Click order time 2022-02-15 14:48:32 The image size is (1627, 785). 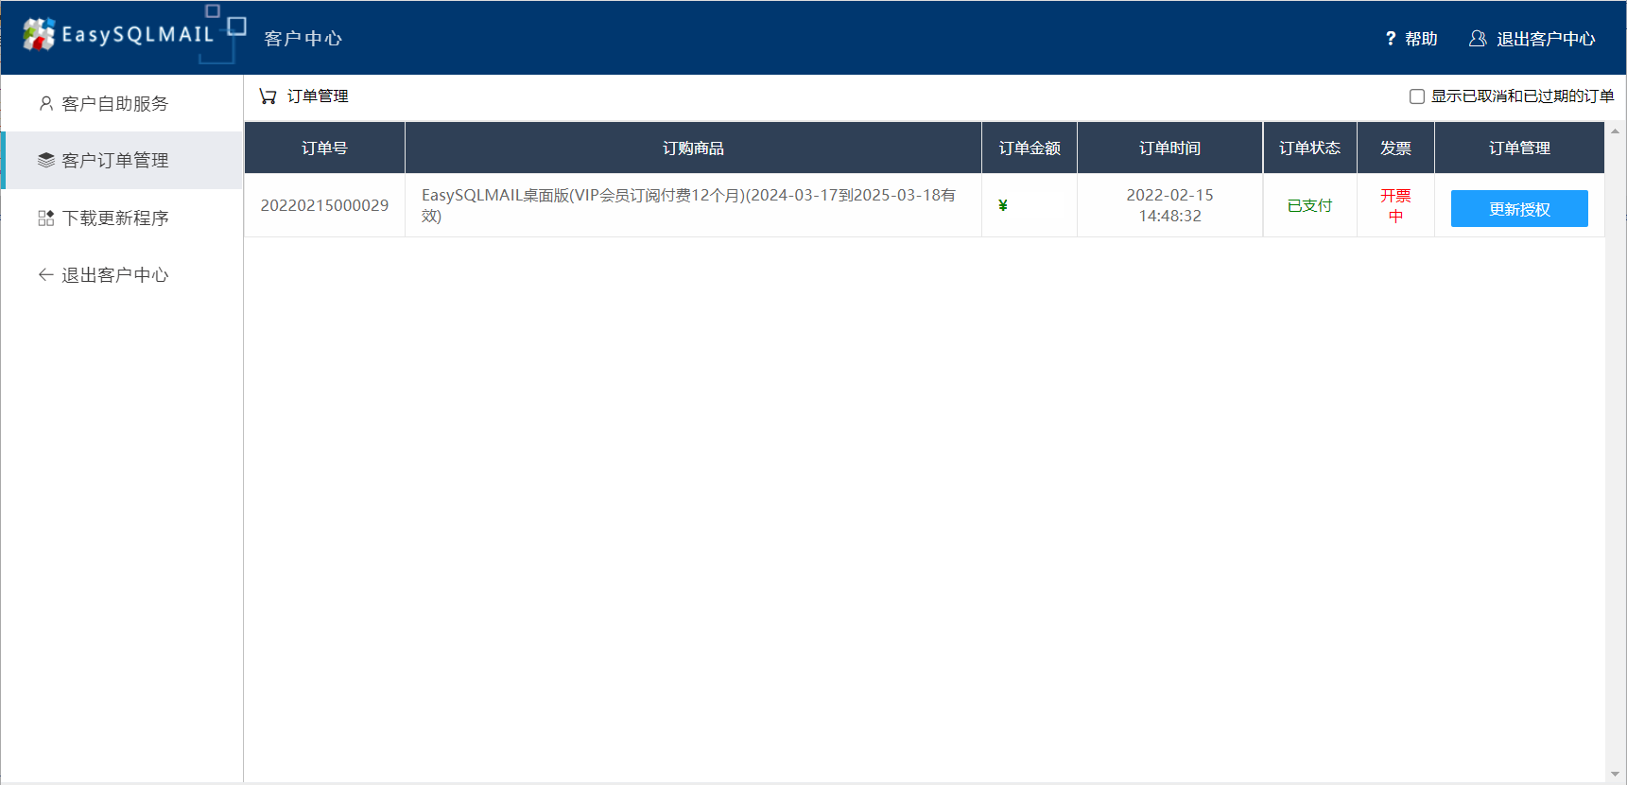pos(1169,205)
